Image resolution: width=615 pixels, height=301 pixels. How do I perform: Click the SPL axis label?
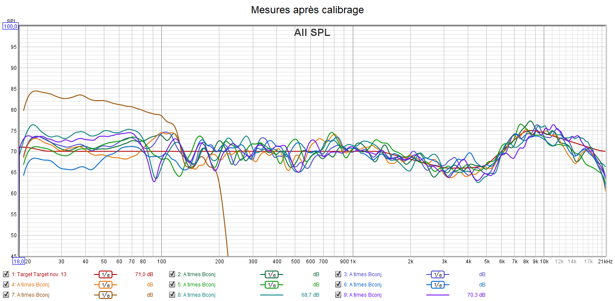[11, 21]
